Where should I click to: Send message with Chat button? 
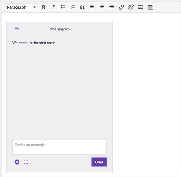[x=99, y=162]
